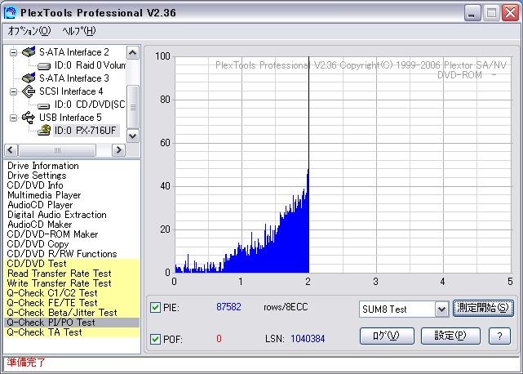Click the device tree scroll down arrow
The width and height of the screenshot is (523, 374).
coord(133,136)
